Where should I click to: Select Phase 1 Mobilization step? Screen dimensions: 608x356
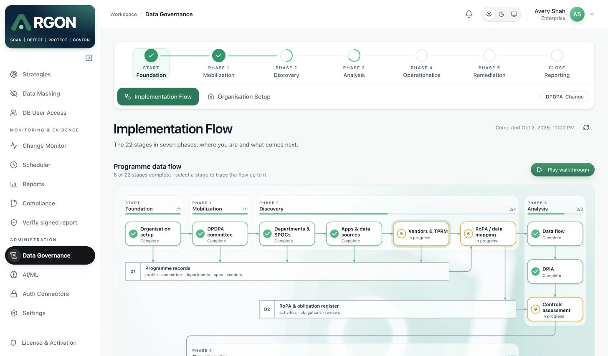pos(219,64)
